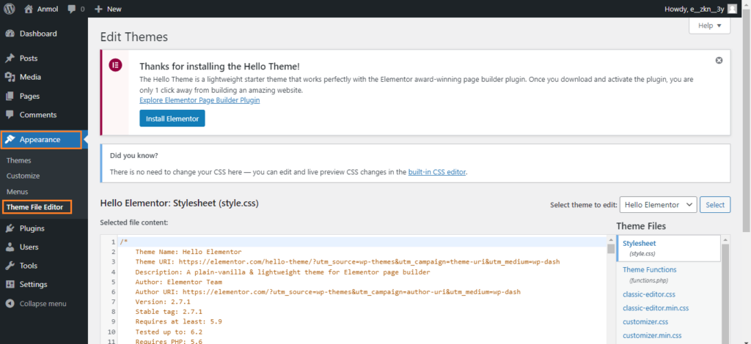Screen dimensions: 751x344
Task: Expand the Help dropdown tab
Action: 709,26
